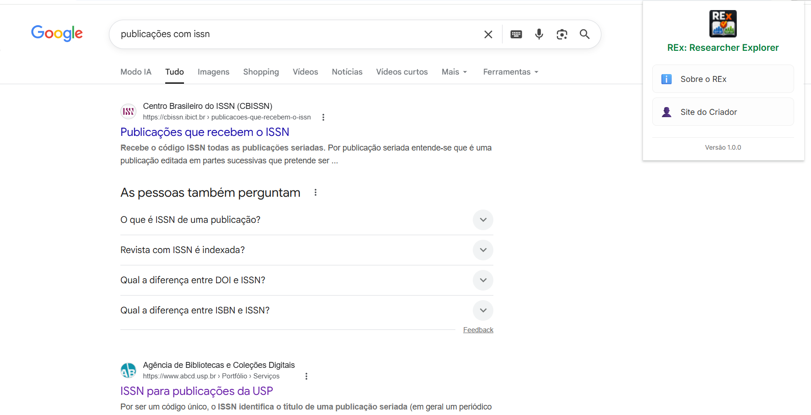Clear the search query with the X icon
This screenshot has width=811, height=415.
tap(488, 34)
